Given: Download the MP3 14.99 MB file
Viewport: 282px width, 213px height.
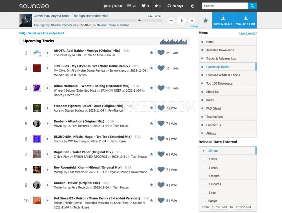Looking at the screenshot, I should [x=223, y=20].
